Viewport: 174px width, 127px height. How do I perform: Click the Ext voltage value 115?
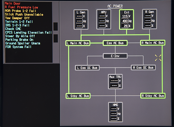tap(125, 16)
